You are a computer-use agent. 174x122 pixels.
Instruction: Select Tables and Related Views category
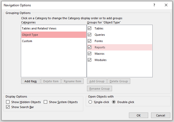tap(54, 28)
